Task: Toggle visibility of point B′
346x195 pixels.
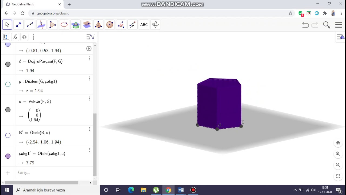Action: tap(8, 135)
